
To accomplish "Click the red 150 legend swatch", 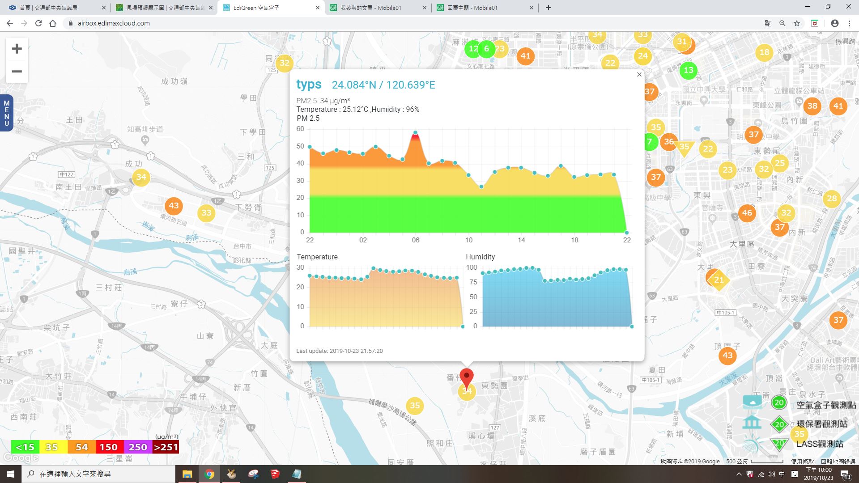I will [109, 447].
